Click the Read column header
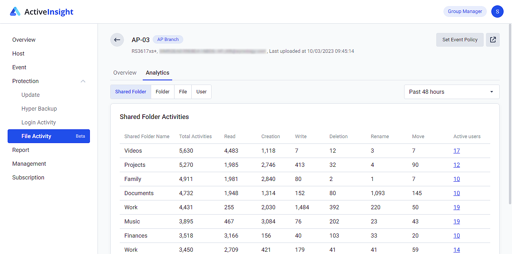The image size is (512, 254). coord(230,137)
